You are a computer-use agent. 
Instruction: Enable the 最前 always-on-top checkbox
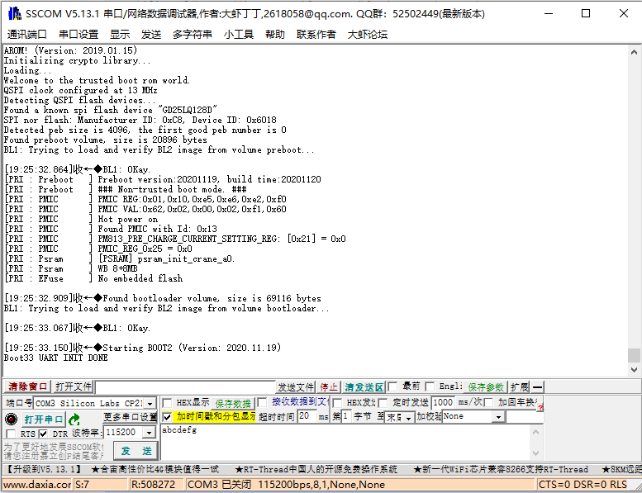pos(392,386)
